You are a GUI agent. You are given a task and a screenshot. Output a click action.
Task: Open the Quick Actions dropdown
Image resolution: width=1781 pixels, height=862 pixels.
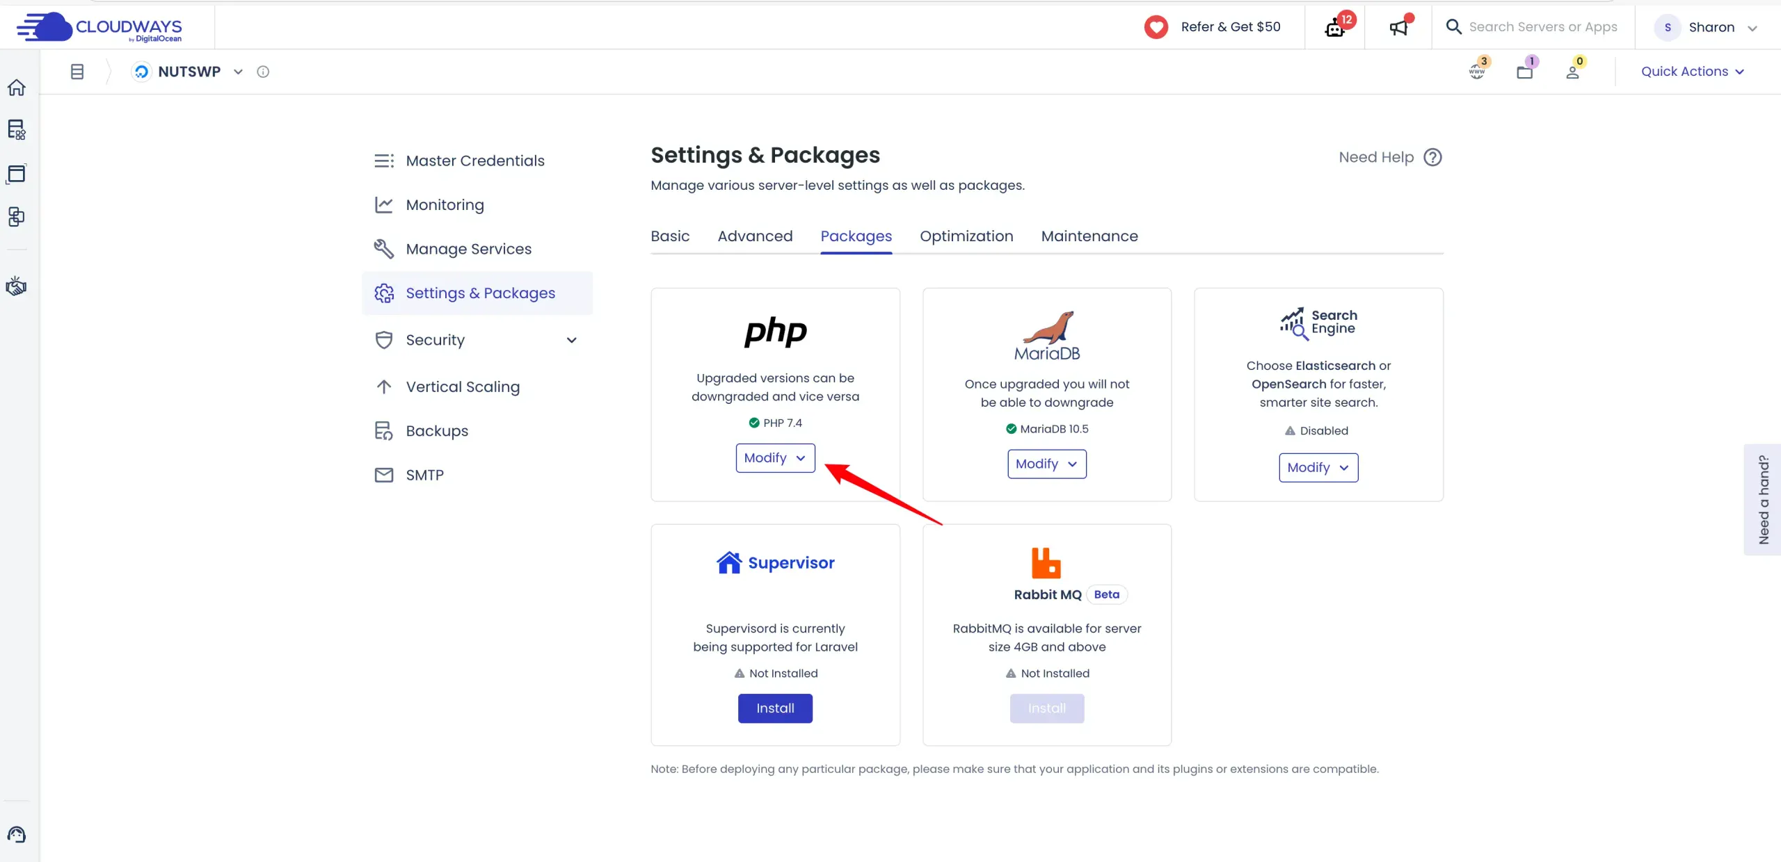(1692, 72)
